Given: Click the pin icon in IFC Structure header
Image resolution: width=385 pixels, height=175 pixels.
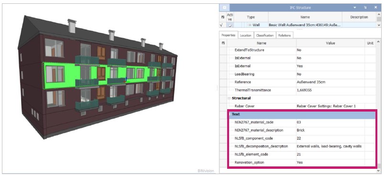Looking at the screenshot, I should click(365, 8).
